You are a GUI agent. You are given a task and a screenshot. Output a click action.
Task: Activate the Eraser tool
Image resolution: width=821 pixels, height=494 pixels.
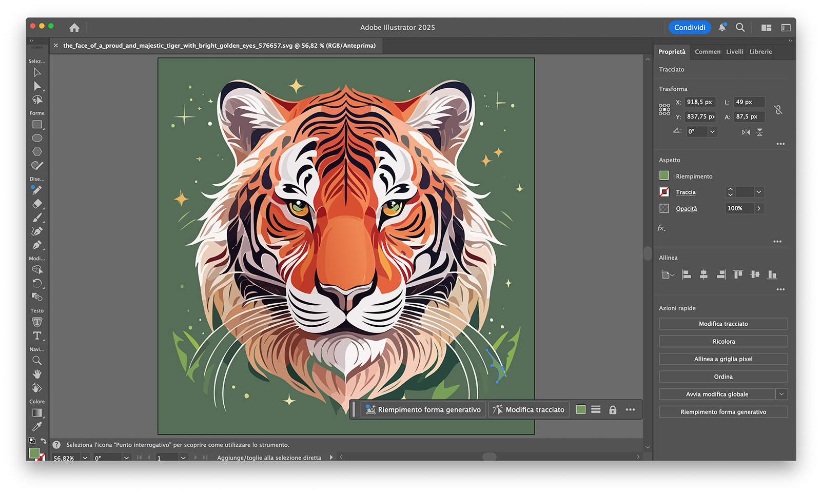37,204
